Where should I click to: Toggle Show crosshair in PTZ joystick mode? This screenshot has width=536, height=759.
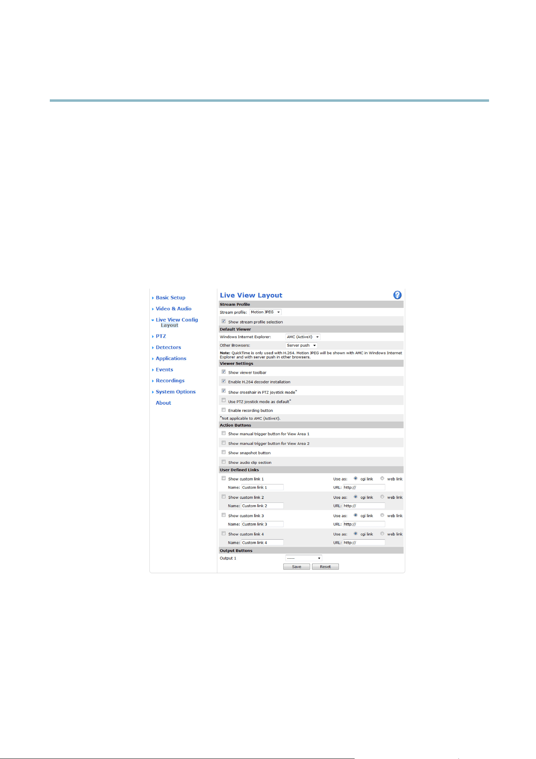[223, 391]
